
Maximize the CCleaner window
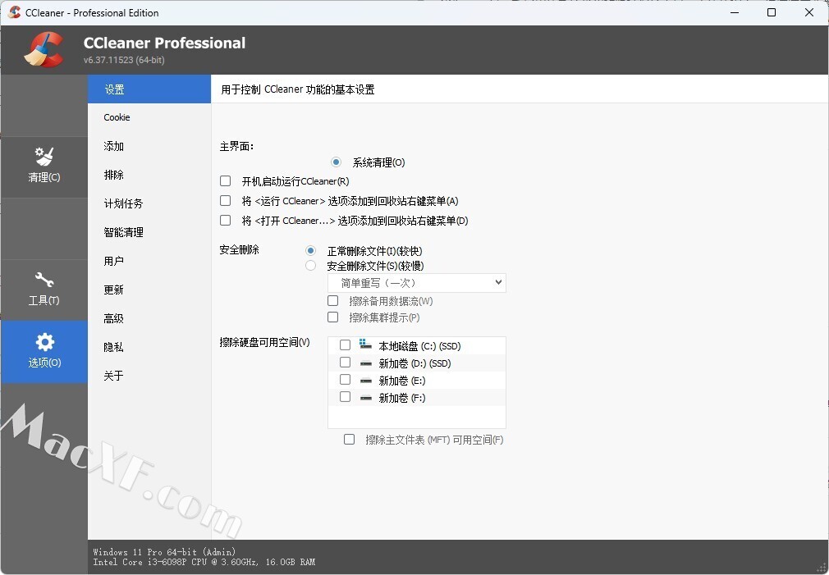(772, 12)
